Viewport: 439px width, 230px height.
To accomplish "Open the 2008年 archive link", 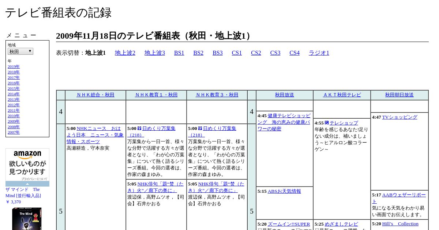I will [x=14, y=127].
